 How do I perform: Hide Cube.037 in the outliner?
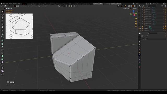[x=164, y=28]
